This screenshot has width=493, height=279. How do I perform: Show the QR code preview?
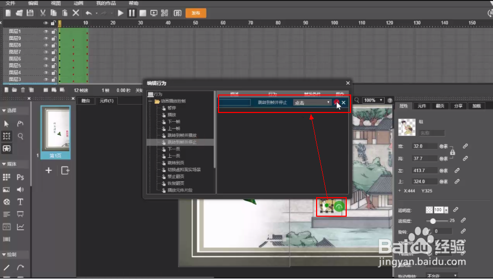pos(164,13)
